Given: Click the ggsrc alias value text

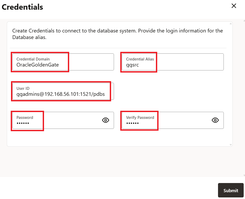Looking at the screenshot, I should pyautogui.click(x=132, y=65).
